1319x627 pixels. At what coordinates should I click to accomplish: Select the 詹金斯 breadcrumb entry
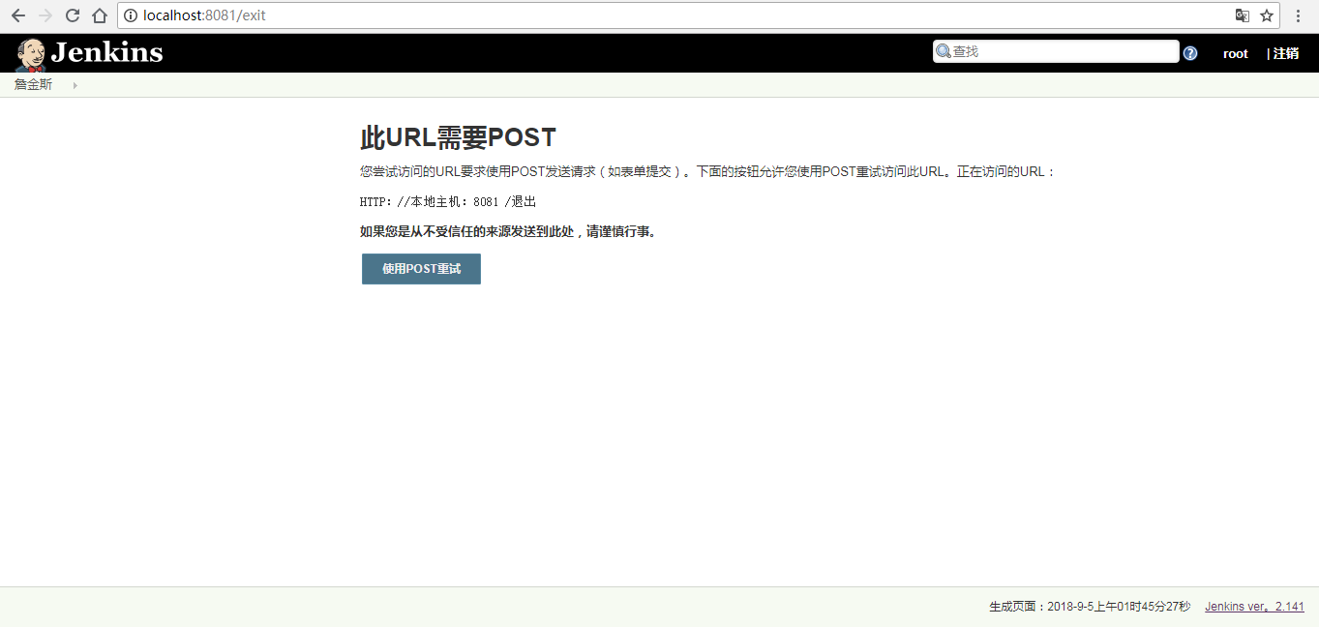tap(32, 84)
